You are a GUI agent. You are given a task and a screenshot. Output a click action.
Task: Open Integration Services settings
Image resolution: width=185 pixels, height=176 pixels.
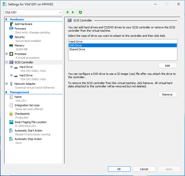point(27,105)
